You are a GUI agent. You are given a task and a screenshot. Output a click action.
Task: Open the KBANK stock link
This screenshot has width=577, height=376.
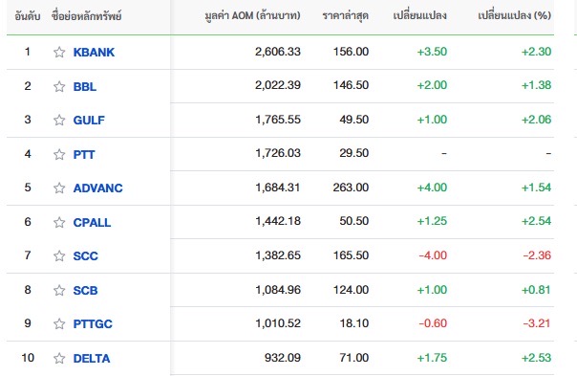(94, 53)
